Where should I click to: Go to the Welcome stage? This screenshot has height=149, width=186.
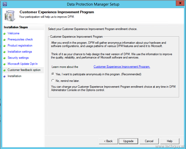[x=13, y=33]
